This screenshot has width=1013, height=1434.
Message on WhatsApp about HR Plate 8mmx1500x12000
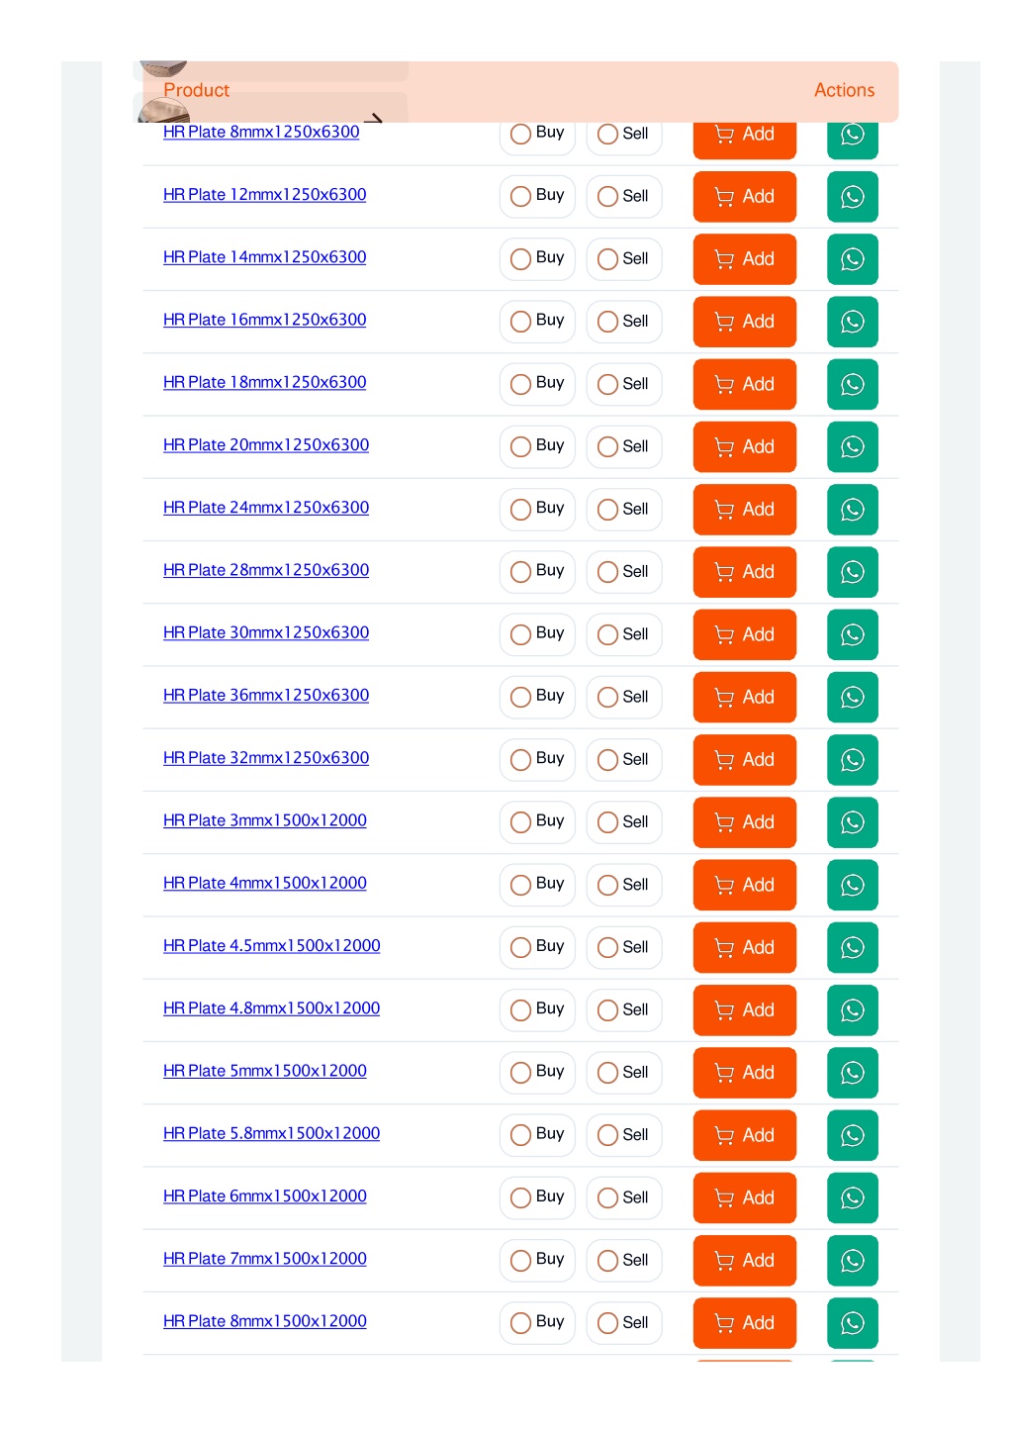(x=852, y=1322)
